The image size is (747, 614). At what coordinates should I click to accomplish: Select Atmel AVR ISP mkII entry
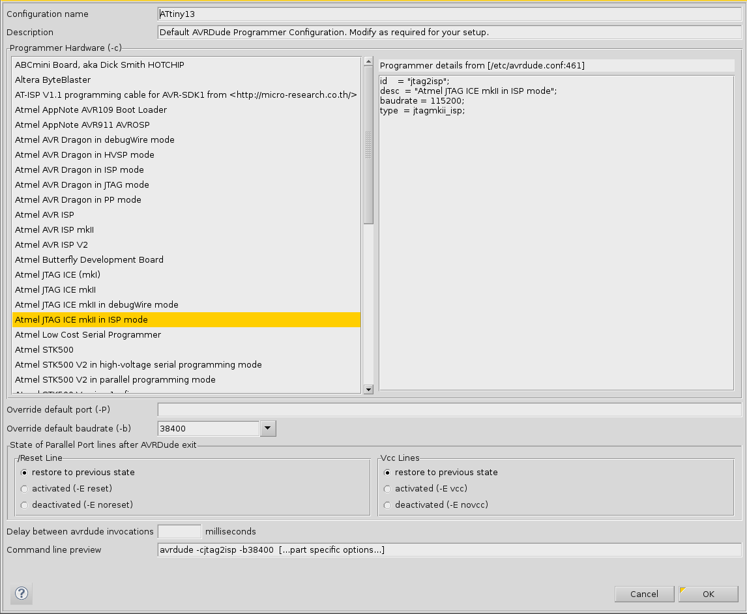tap(186, 229)
